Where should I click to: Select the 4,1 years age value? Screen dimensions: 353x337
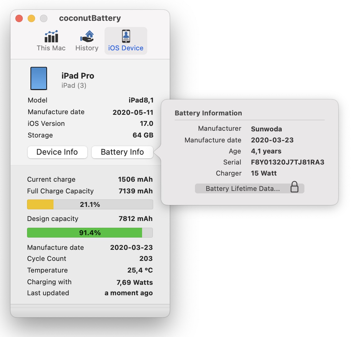click(x=266, y=151)
